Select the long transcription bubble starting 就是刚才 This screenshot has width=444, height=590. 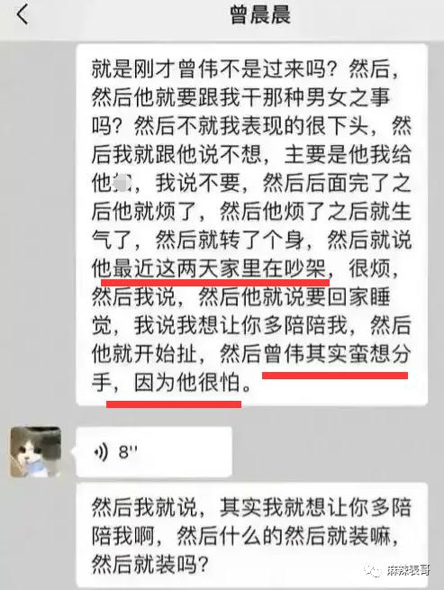pos(252,224)
